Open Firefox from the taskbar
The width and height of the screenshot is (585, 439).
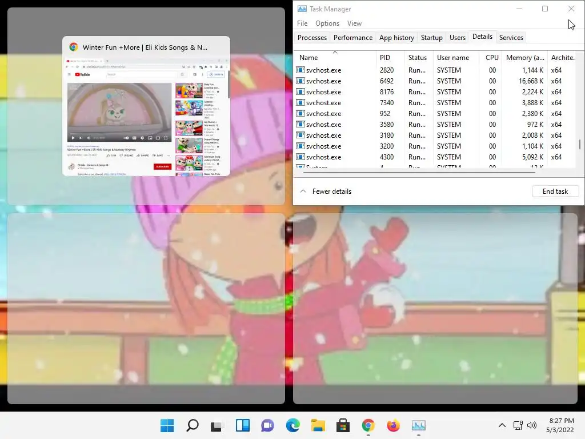pyautogui.click(x=393, y=425)
